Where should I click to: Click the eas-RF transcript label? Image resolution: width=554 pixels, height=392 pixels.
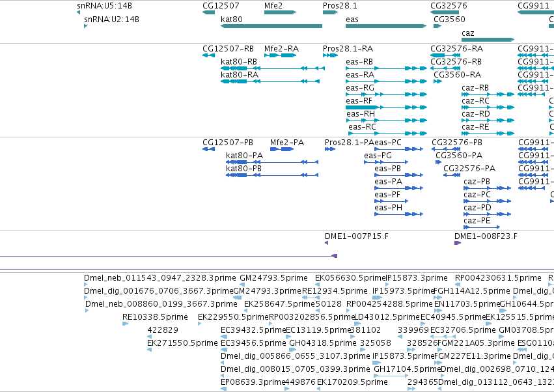tap(359, 101)
